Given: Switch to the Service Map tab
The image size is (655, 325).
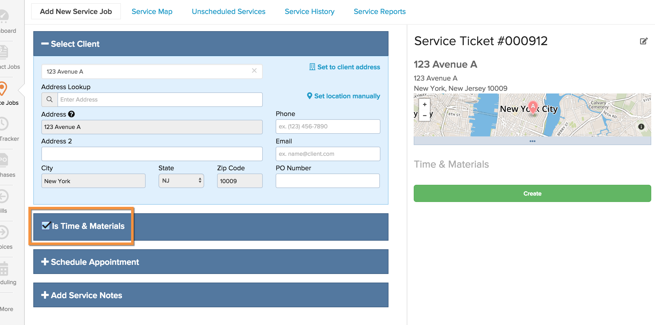Looking at the screenshot, I should click(152, 12).
